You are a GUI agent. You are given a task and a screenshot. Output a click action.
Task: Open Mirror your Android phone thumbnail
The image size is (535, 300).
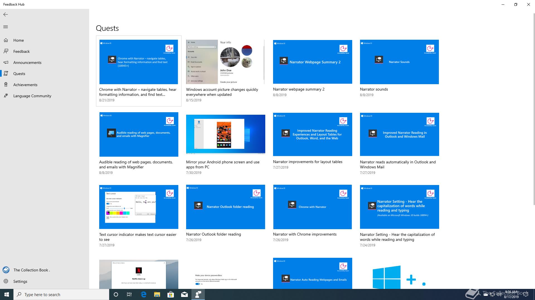pyautogui.click(x=226, y=134)
